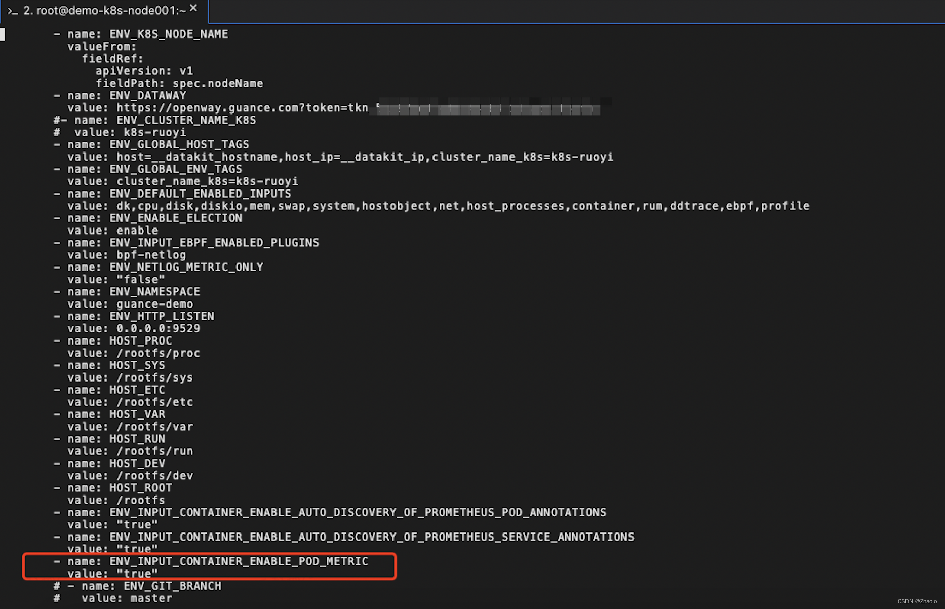Click the ENV_ENABLE_ELECTION line

tap(148, 218)
